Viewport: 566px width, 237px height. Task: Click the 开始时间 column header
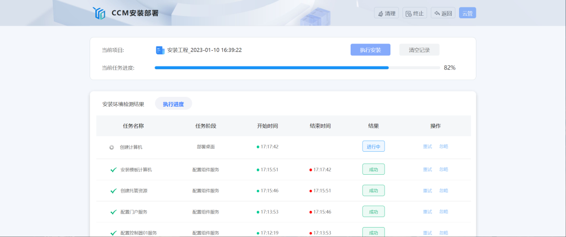pyautogui.click(x=267, y=126)
